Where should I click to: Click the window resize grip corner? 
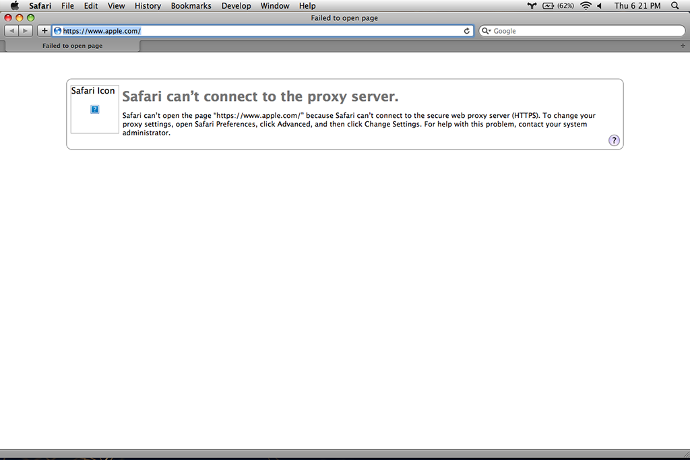686,455
